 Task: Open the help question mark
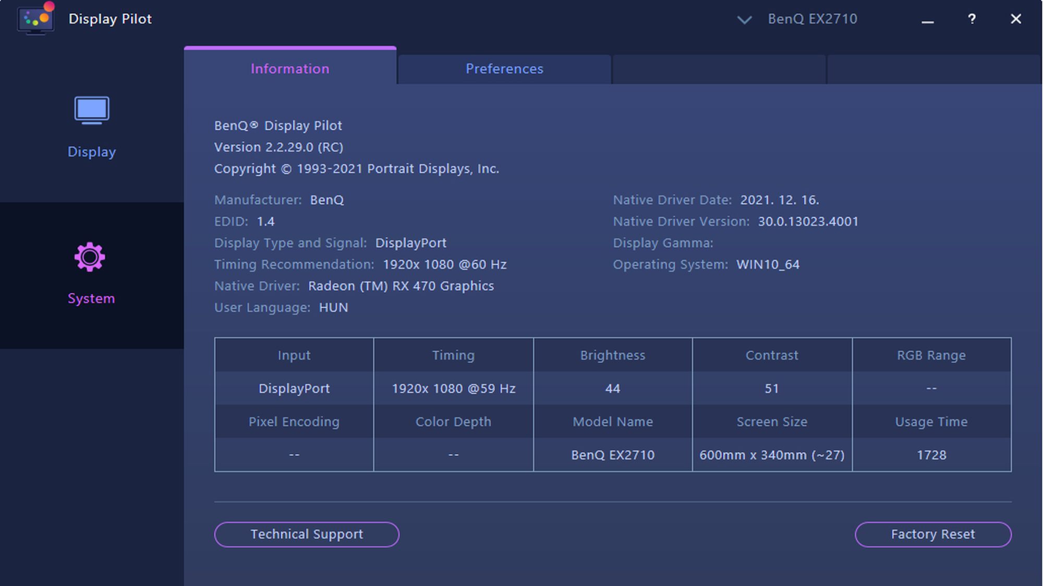972,19
